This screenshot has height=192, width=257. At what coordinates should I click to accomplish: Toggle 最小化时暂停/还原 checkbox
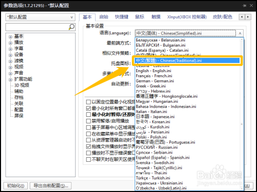[88, 115]
